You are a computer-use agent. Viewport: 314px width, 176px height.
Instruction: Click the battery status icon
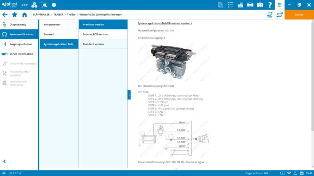[x=283, y=173]
